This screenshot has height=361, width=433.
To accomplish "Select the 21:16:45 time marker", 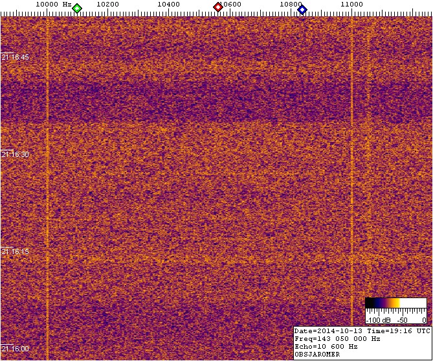I will pos(16,57).
